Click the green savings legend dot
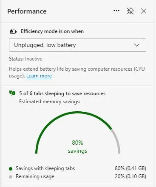 point(11,169)
